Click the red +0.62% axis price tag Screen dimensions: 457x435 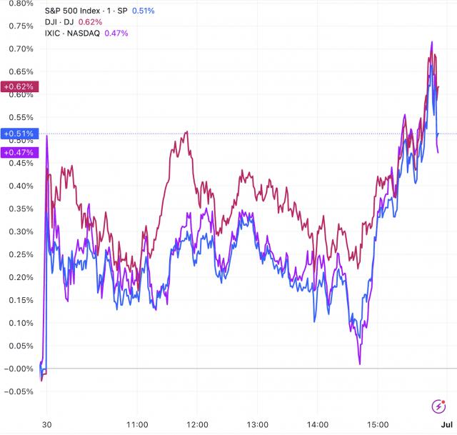point(18,87)
